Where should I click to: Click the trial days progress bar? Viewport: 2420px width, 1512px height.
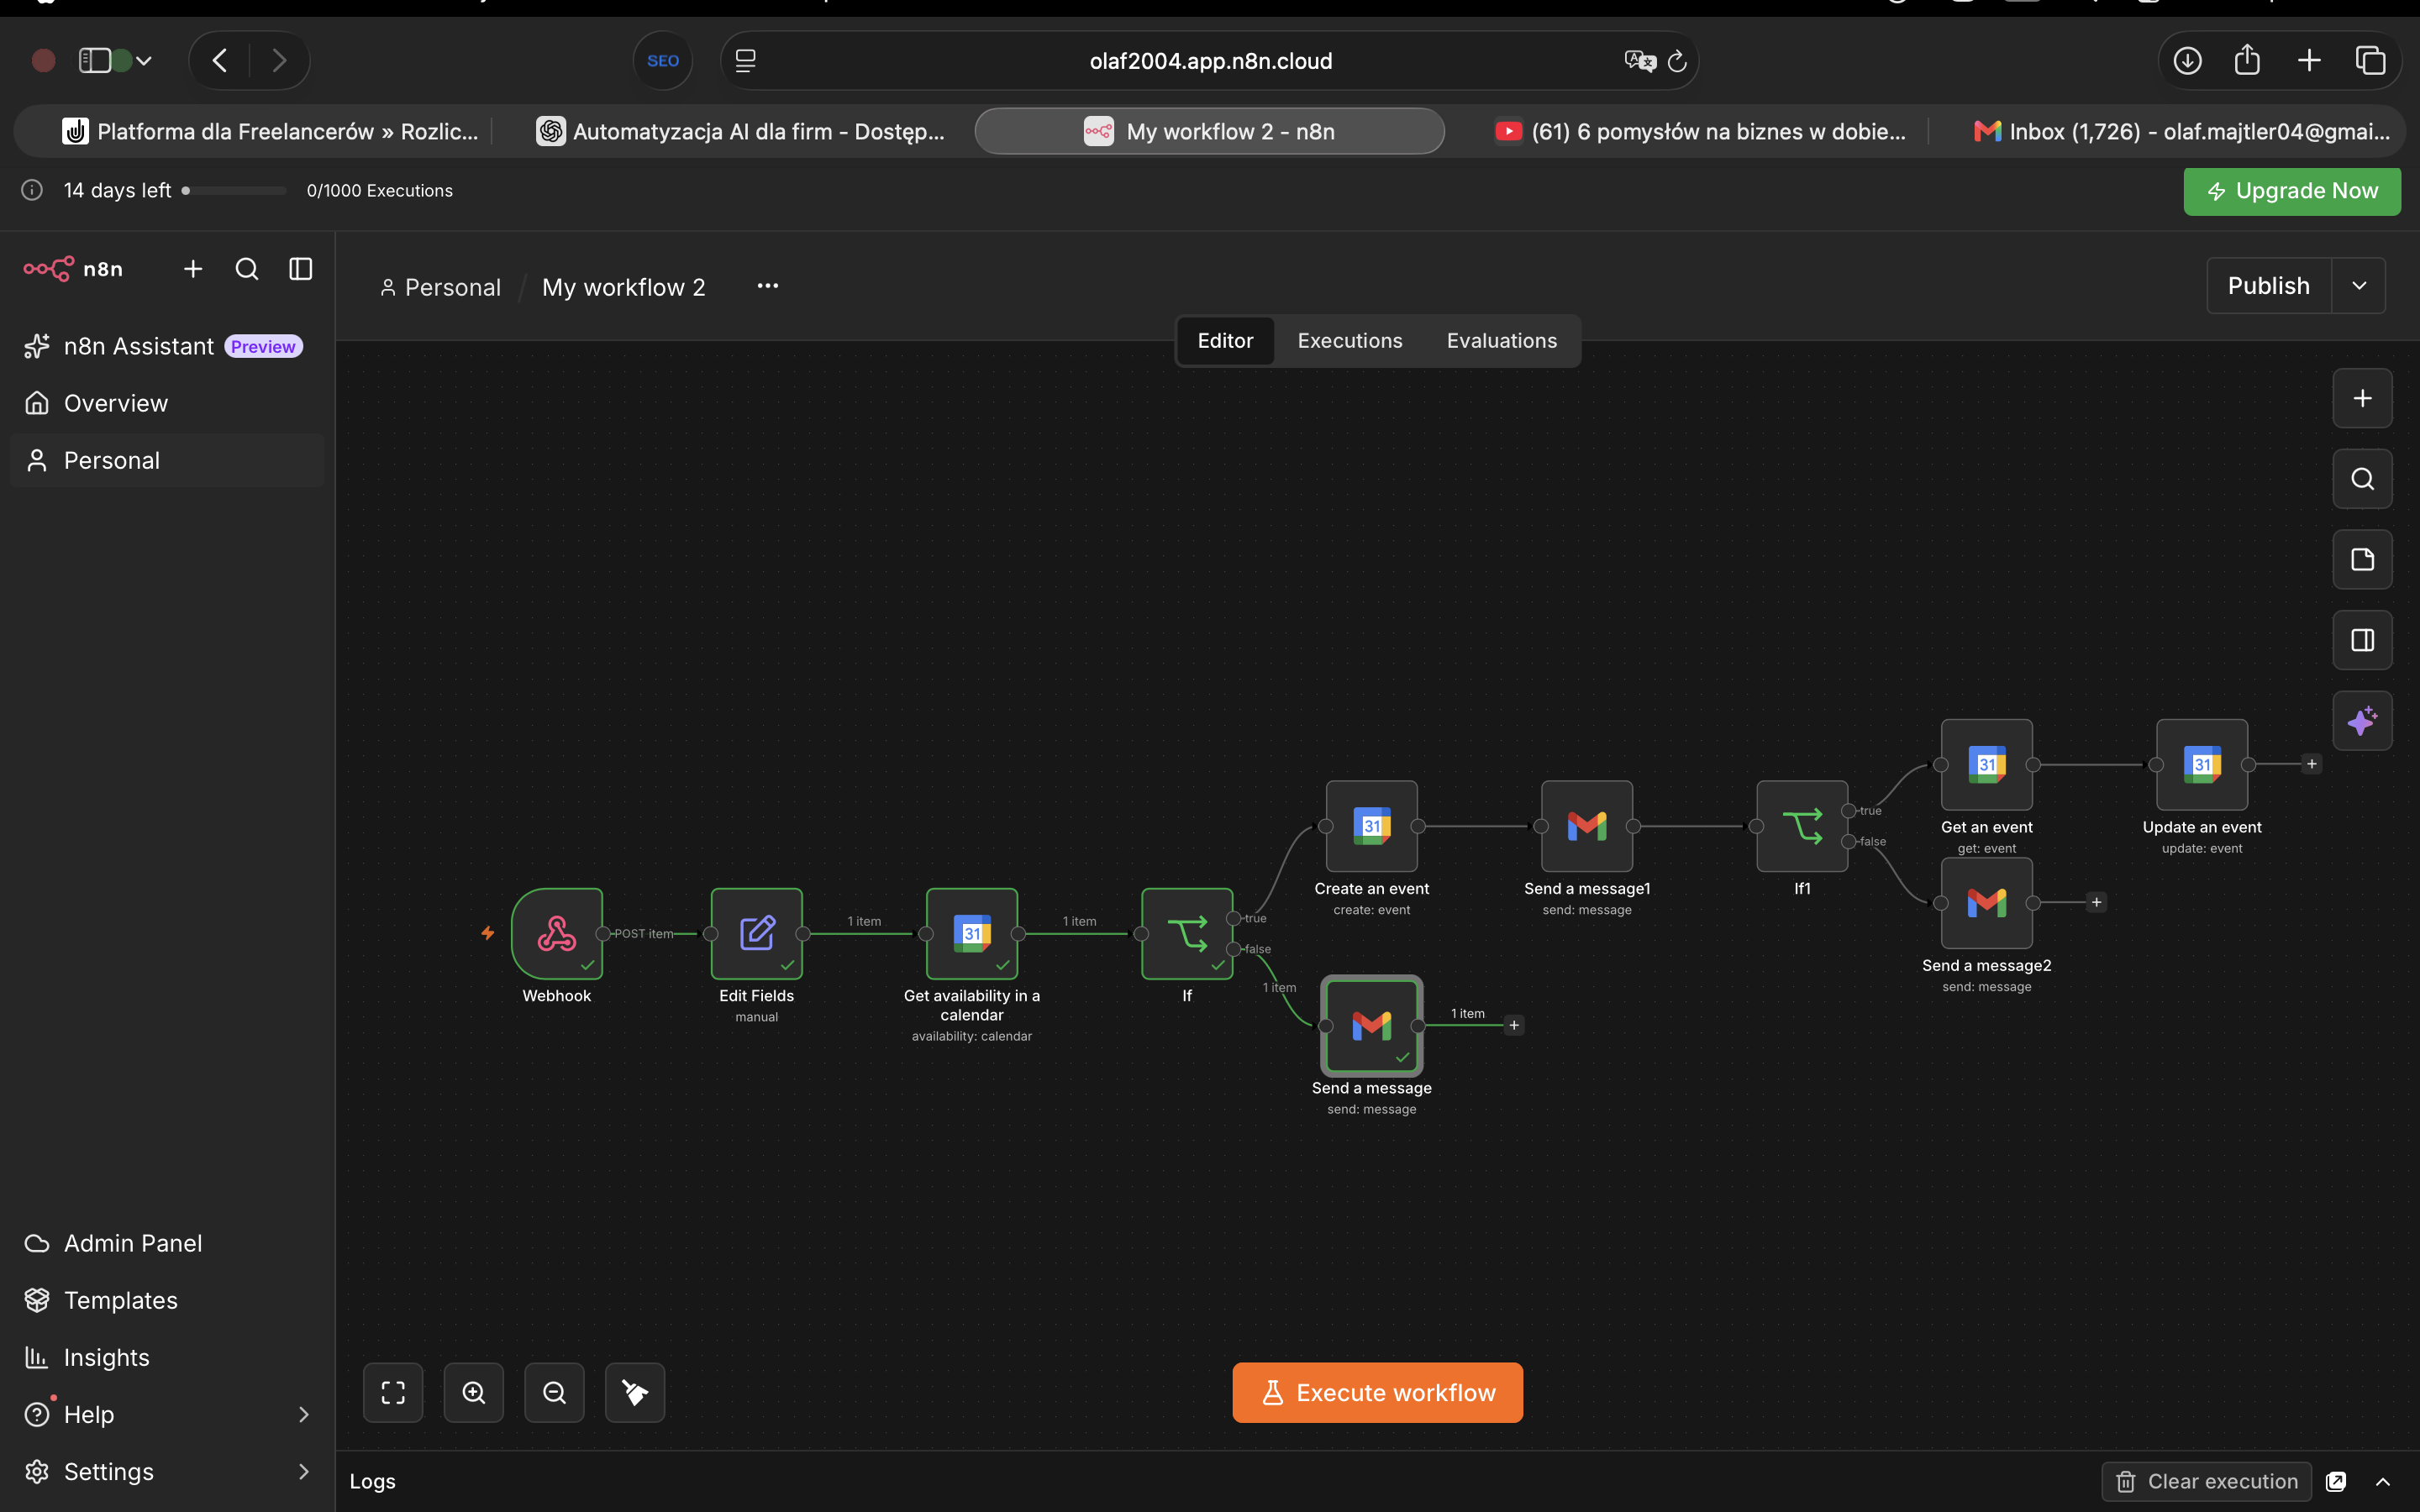tap(234, 191)
